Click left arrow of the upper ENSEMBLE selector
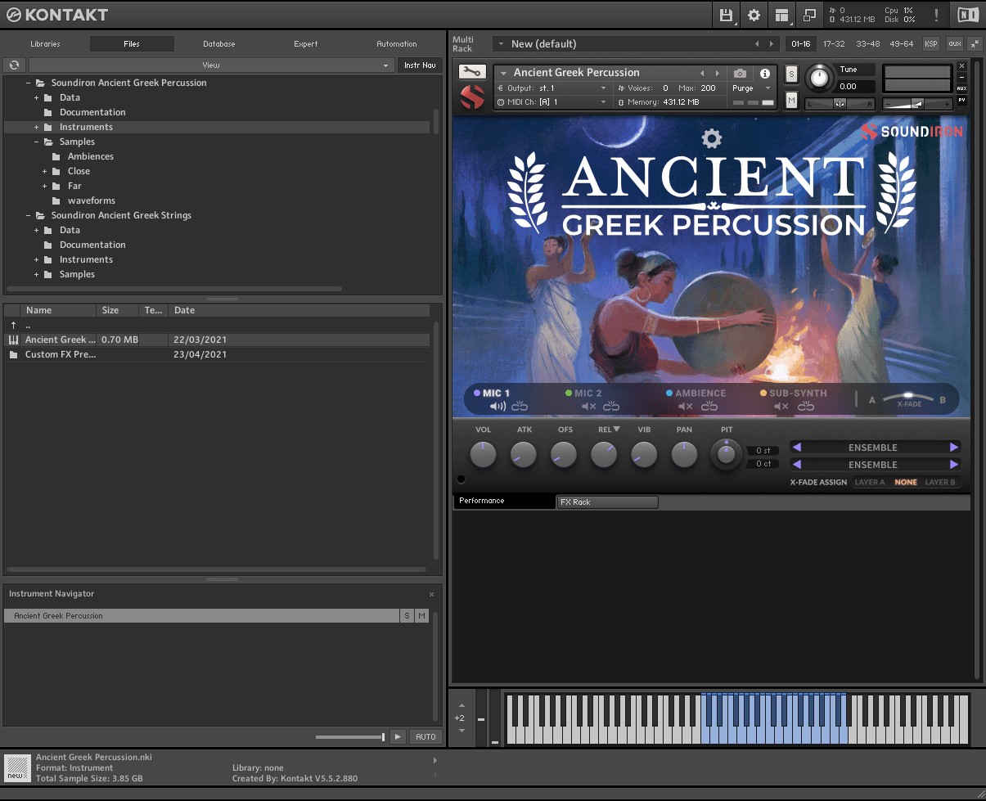986x801 pixels. 797,448
